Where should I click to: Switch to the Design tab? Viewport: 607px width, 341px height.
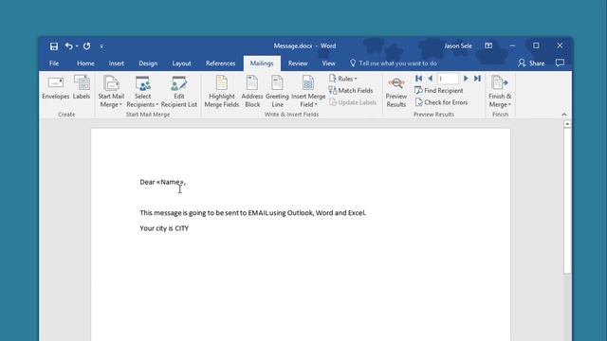point(148,63)
